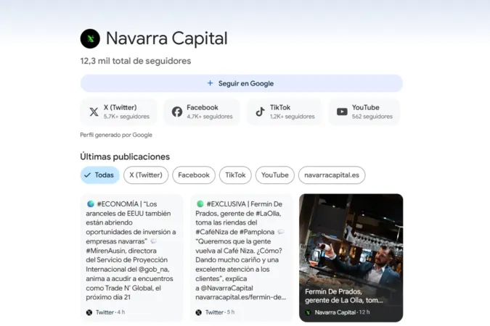Open the Fermín De Prados photo card
490x326 pixels.
tap(351, 258)
